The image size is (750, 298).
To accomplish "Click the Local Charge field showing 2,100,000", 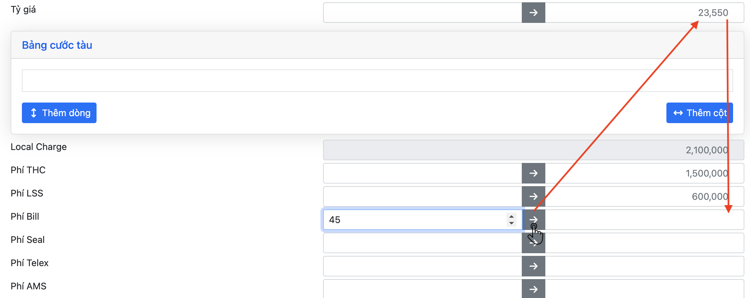I will (x=533, y=150).
